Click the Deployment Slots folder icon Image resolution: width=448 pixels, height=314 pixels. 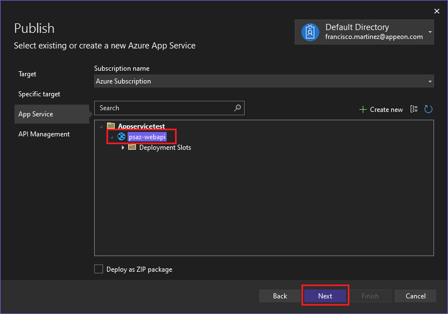point(132,148)
